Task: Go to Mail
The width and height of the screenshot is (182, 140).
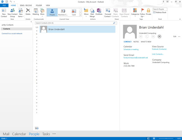Action: pyautogui.click(x=6, y=134)
